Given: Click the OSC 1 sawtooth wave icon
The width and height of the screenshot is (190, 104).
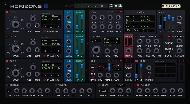Looking at the screenshot, I should point(16,18).
